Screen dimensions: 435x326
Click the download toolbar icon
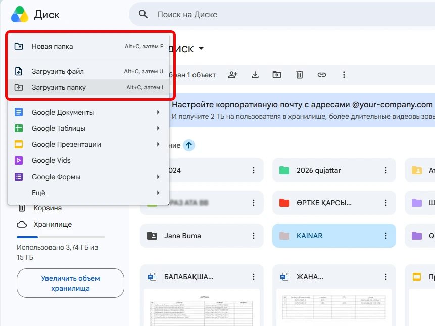[255, 75]
